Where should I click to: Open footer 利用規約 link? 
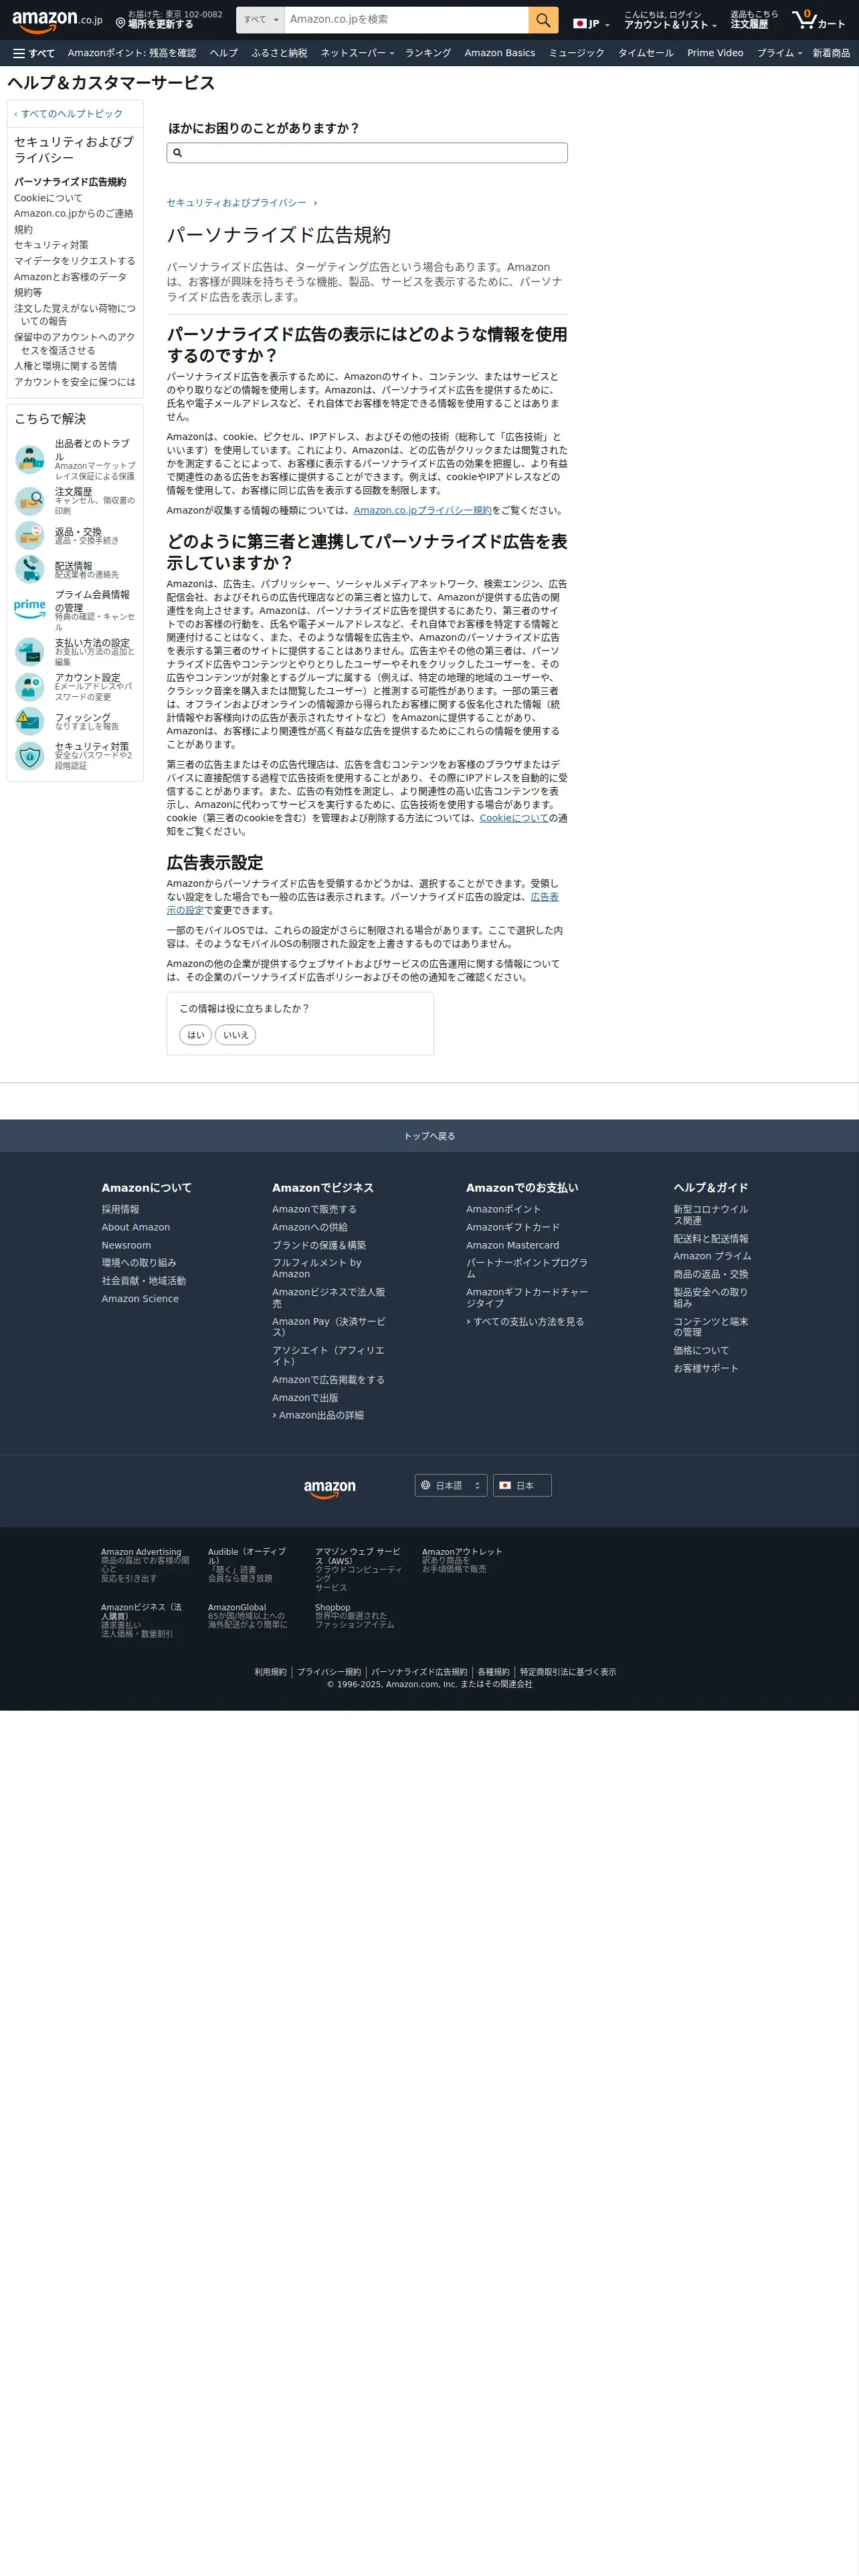[270, 1672]
